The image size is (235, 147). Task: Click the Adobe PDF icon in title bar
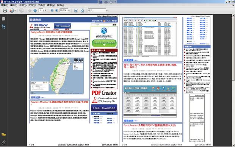point(2,2)
